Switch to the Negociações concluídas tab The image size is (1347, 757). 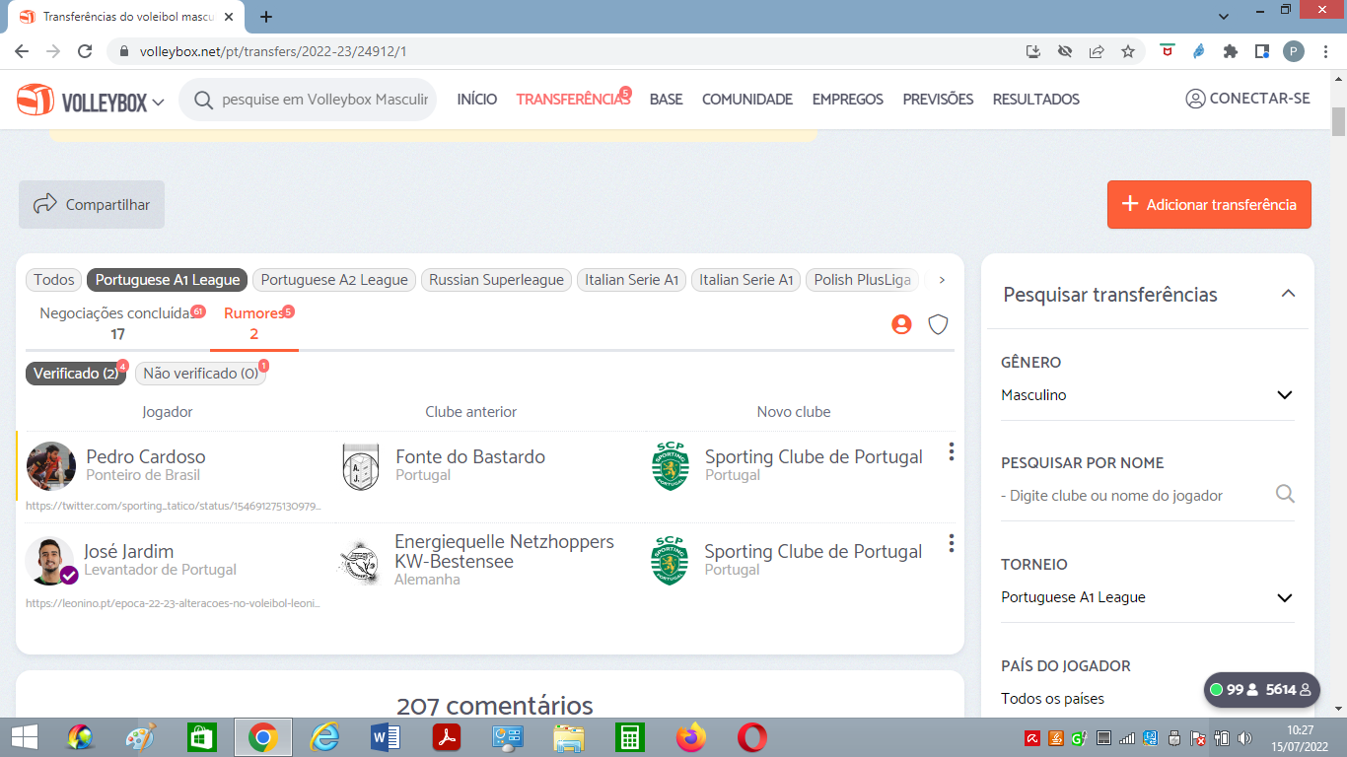[x=117, y=323]
